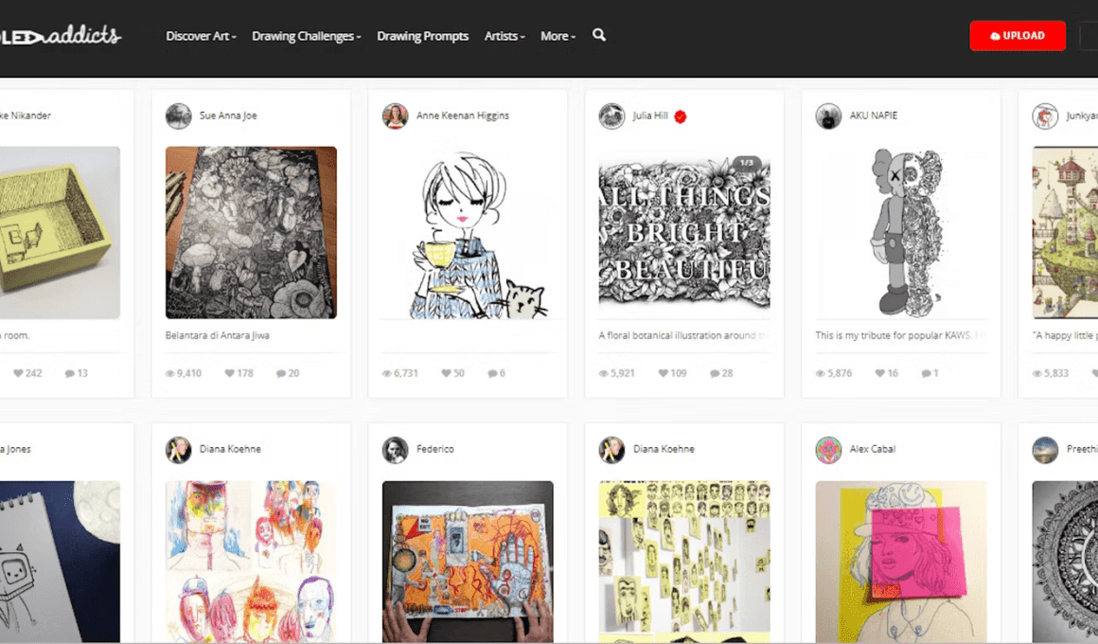Open the yellow sticky-note faces wall artwork
The width and height of the screenshot is (1098, 644).
[x=684, y=562]
